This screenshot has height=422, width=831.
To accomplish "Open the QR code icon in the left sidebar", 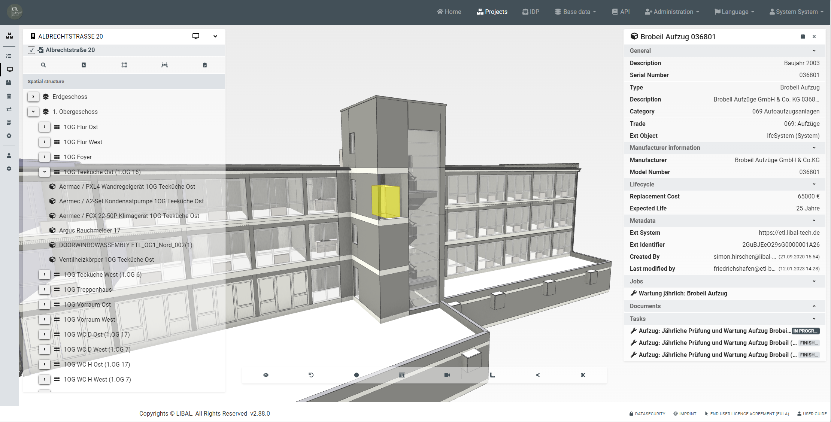I will pos(9,122).
